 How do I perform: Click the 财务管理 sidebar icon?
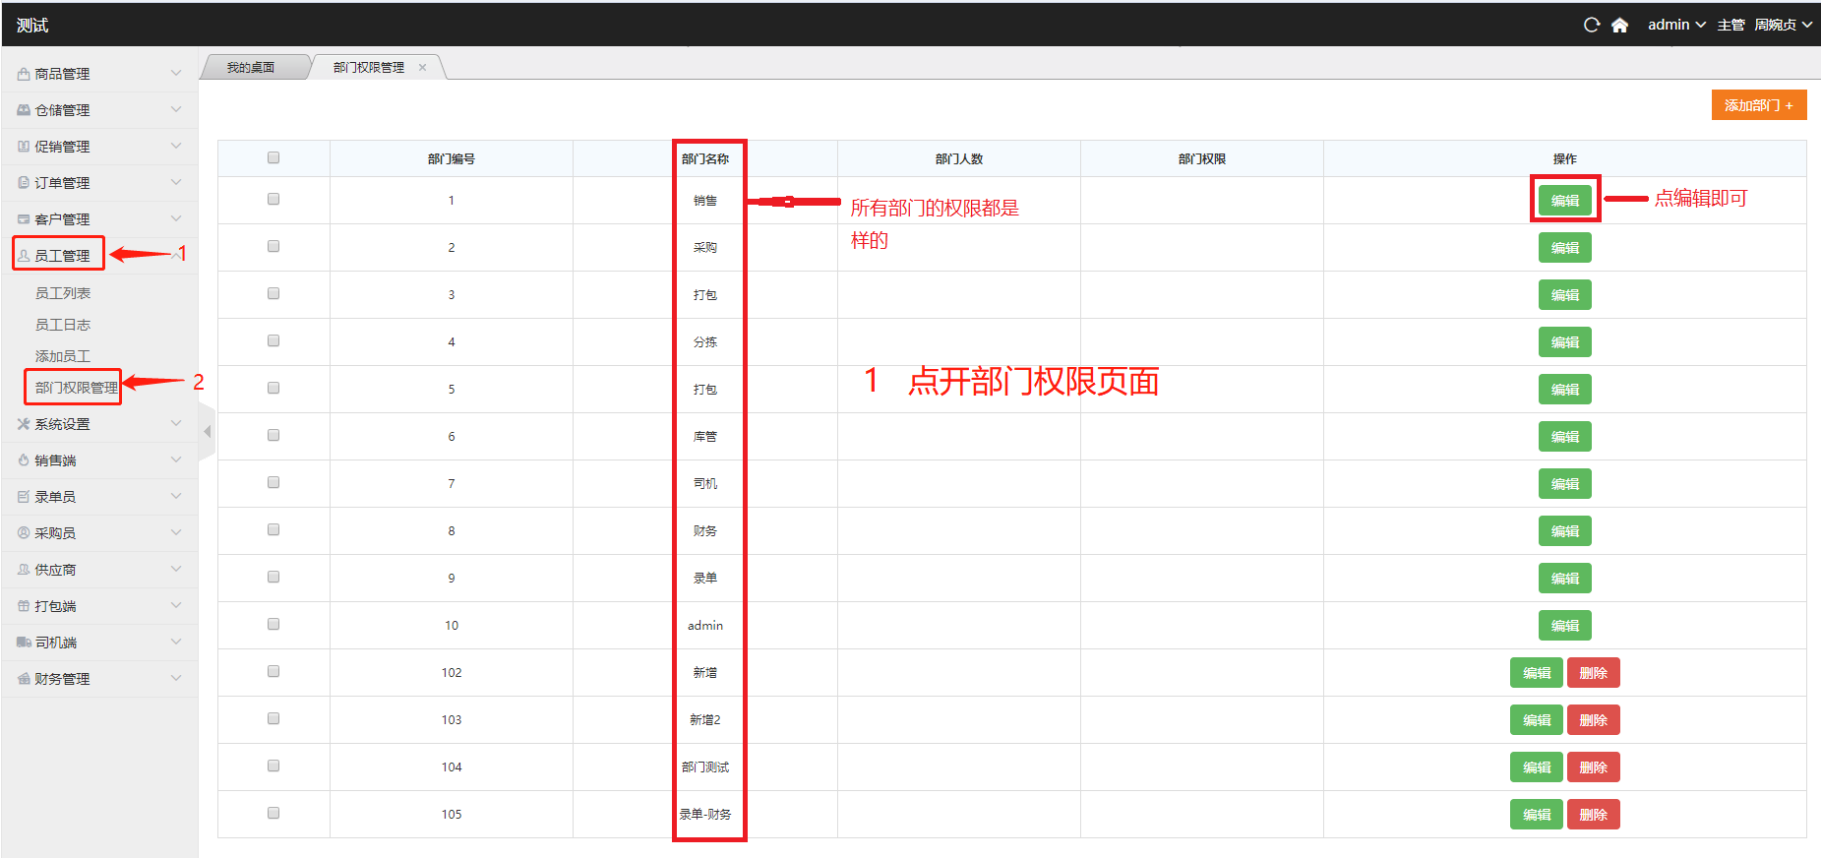click(x=24, y=679)
